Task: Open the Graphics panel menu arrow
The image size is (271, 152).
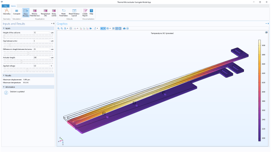Action: click(266, 24)
